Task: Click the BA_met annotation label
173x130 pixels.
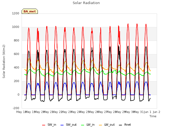Action: pyautogui.click(x=30, y=11)
